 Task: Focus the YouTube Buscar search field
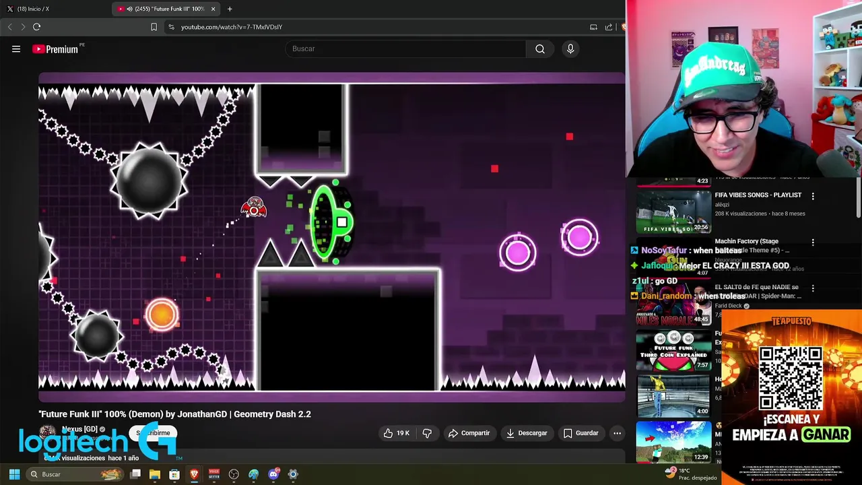[405, 48]
